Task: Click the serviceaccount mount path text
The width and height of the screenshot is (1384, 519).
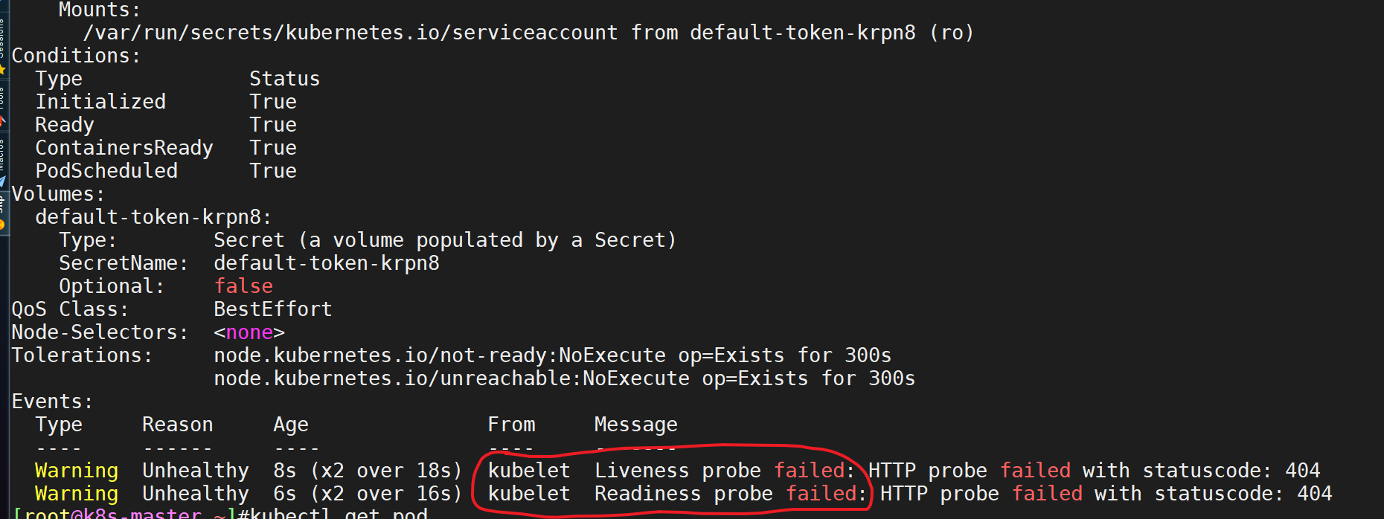Action: (x=350, y=33)
